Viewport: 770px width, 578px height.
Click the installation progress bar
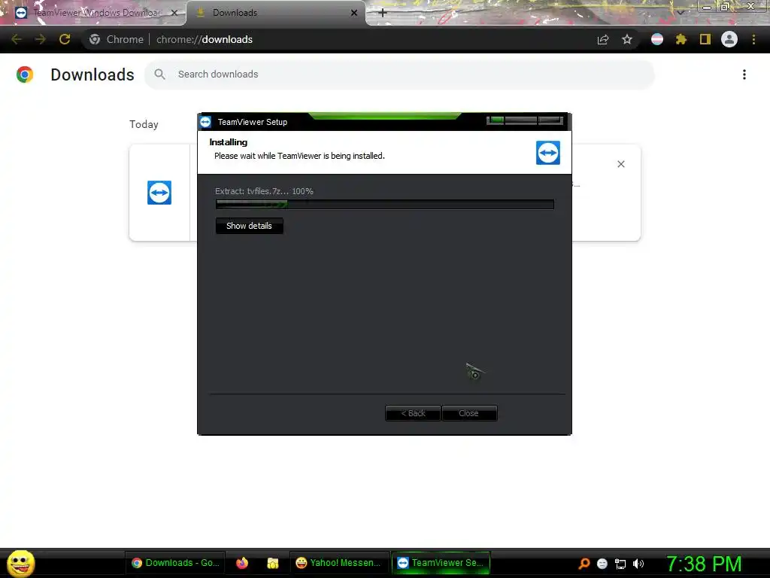[385, 205]
